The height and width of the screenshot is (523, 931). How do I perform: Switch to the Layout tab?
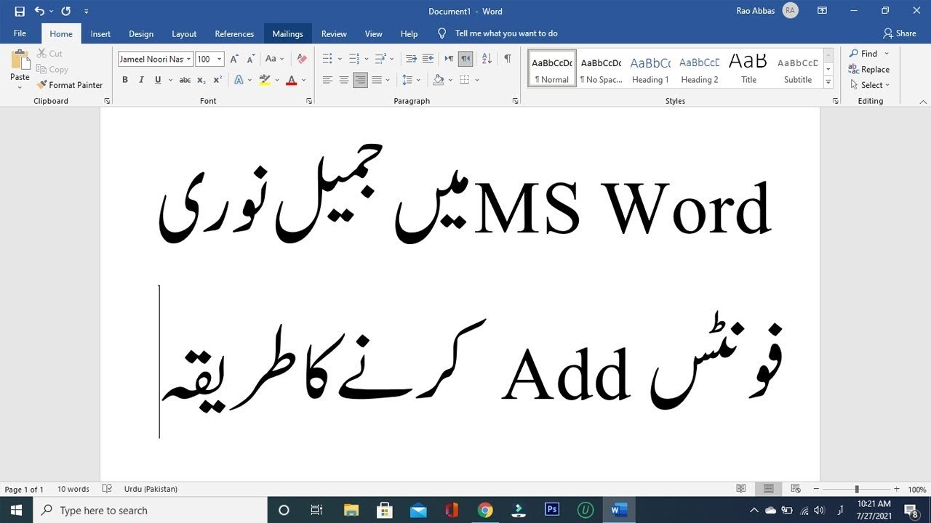(x=184, y=33)
